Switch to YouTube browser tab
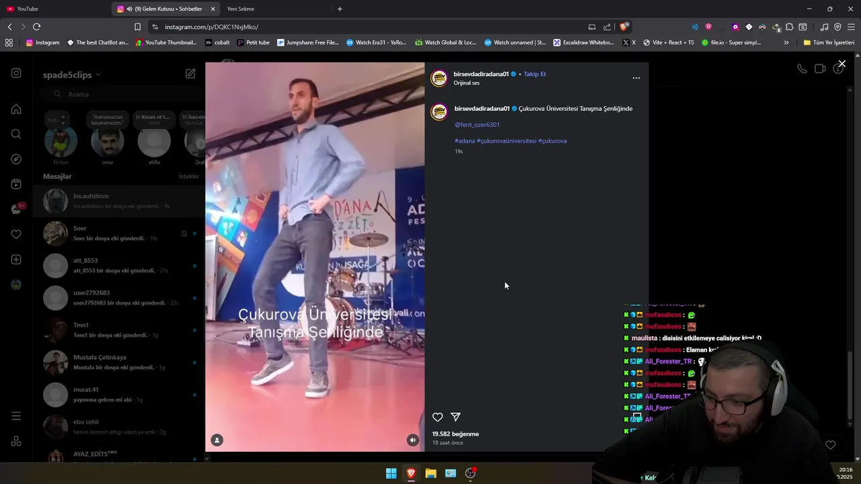 coord(54,9)
